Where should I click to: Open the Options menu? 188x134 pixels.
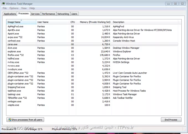tap(14, 8)
